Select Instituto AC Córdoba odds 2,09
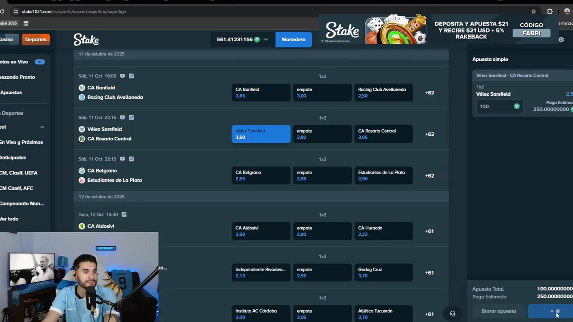This screenshot has height=322, width=573. click(x=261, y=314)
